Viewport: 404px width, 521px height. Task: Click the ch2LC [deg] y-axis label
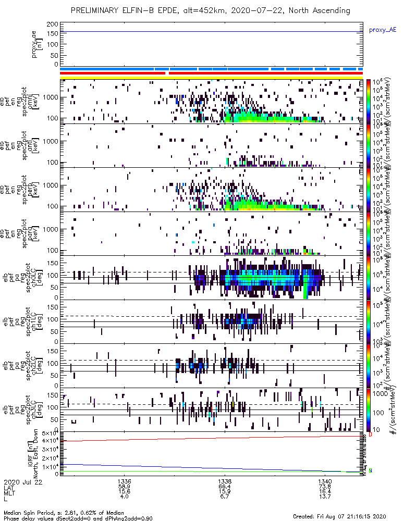[x=22, y=366]
